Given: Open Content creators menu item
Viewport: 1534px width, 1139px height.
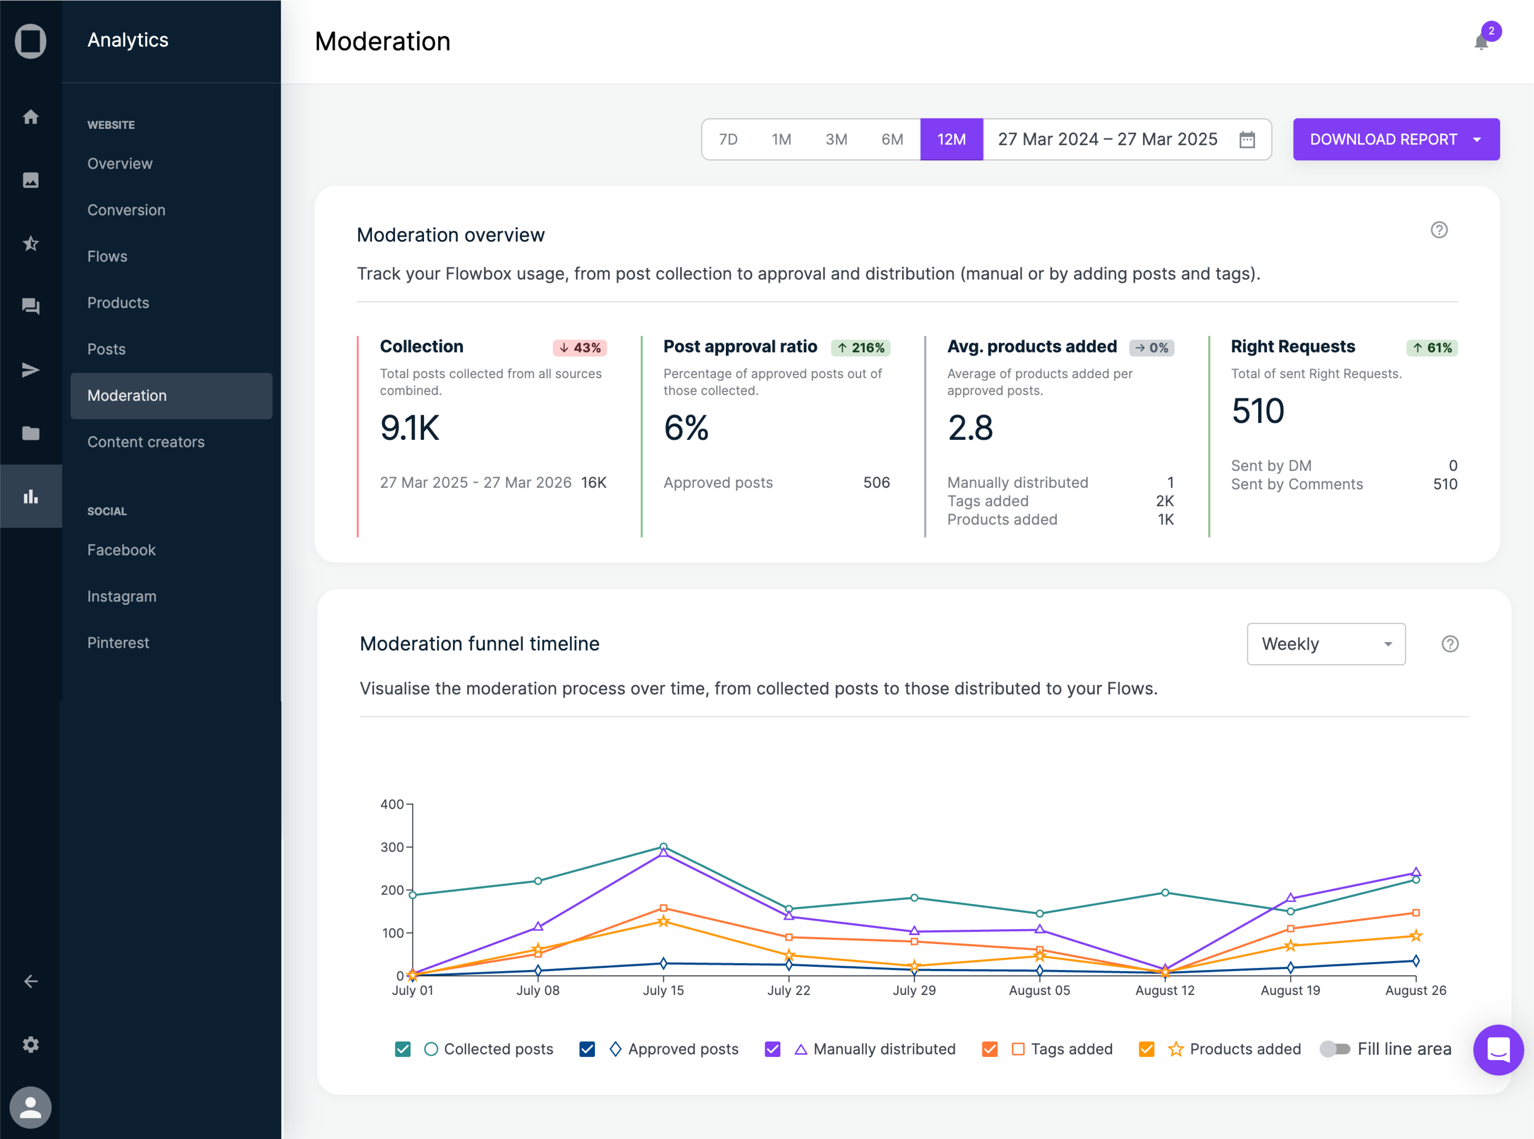Looking at the screenshot, I should tap(145, 442).
